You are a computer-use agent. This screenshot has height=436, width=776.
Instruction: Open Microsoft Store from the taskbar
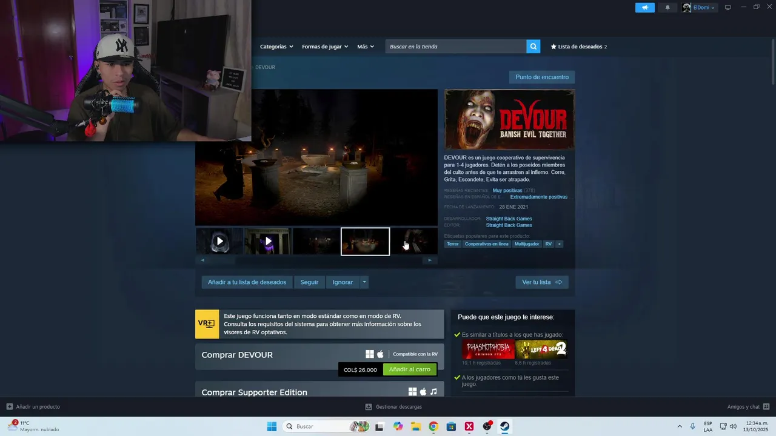point(451,426)
